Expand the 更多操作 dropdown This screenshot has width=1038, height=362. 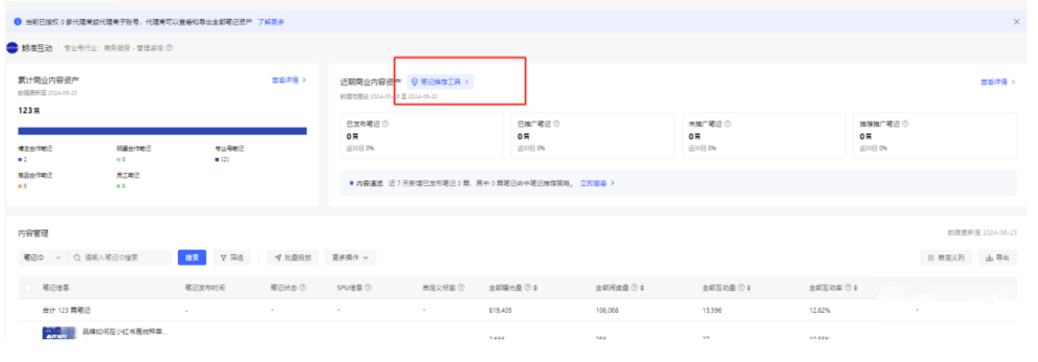[350, 258]
